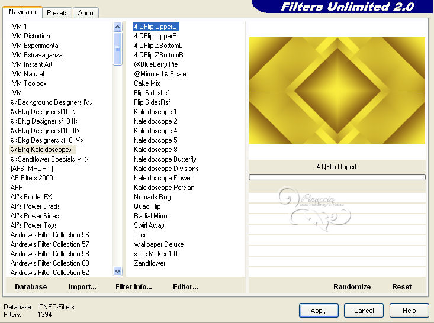
Task: Select Alf's Border FX category
Action: point(31,196)
